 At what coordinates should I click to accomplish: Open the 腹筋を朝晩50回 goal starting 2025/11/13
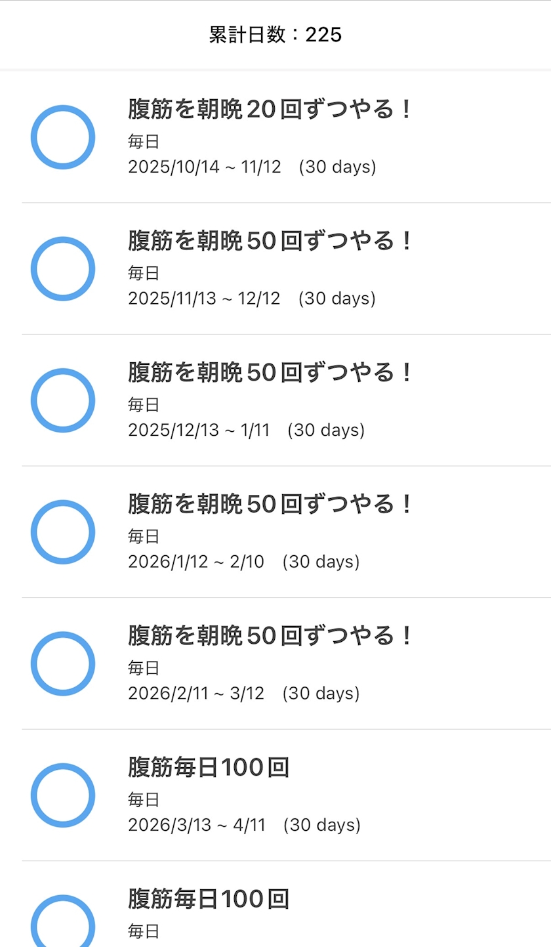point(270,241)
